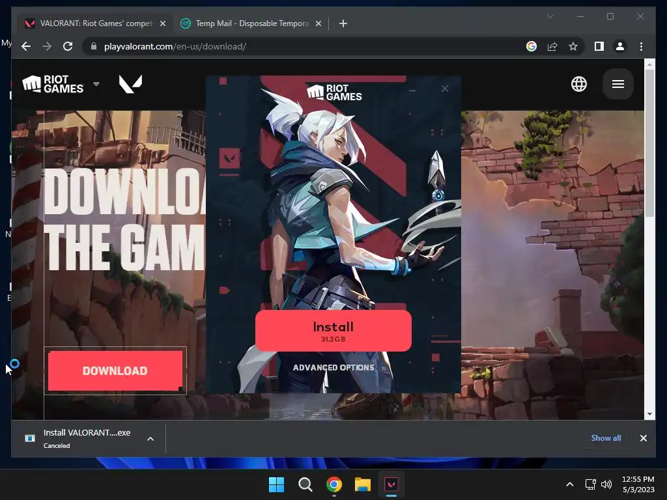
Task: Open the clock and date panel
Action: 638,484
